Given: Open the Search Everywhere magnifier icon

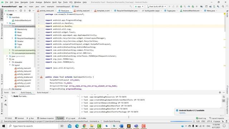Looking at the screenshot, I should click(223, 6).
